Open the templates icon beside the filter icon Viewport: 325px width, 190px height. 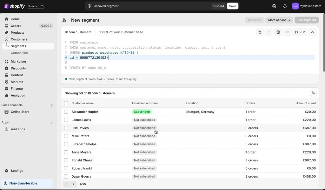(x=278, y=32)
